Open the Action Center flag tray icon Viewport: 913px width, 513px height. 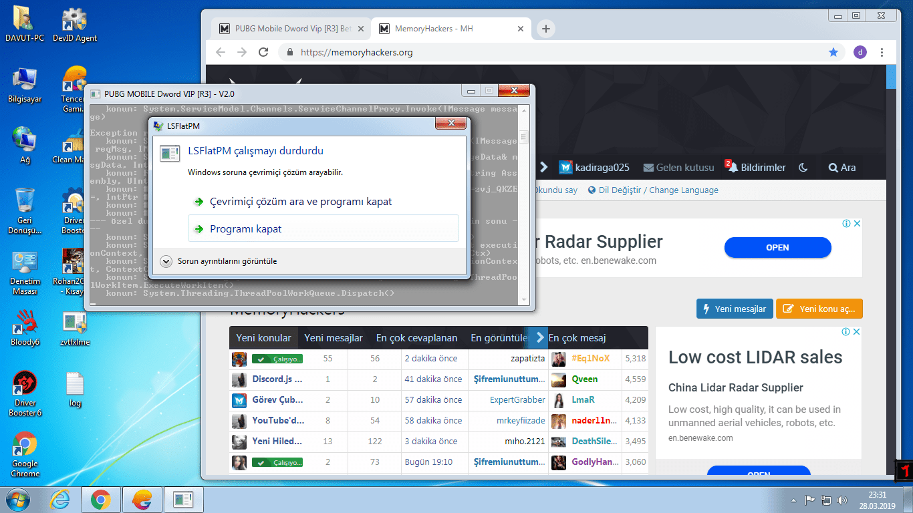pos(809,500)
